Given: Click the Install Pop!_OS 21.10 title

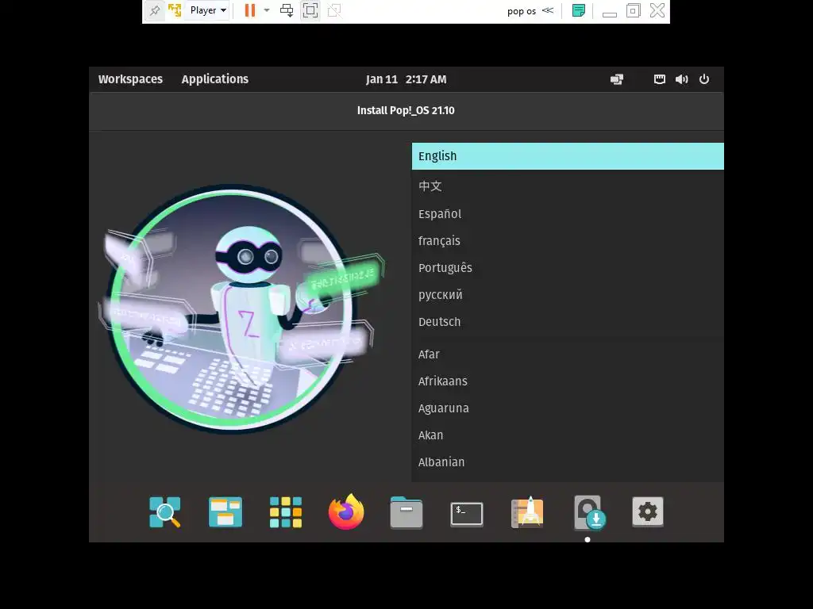Looking at the screenshot, I should tap(406, 110).
